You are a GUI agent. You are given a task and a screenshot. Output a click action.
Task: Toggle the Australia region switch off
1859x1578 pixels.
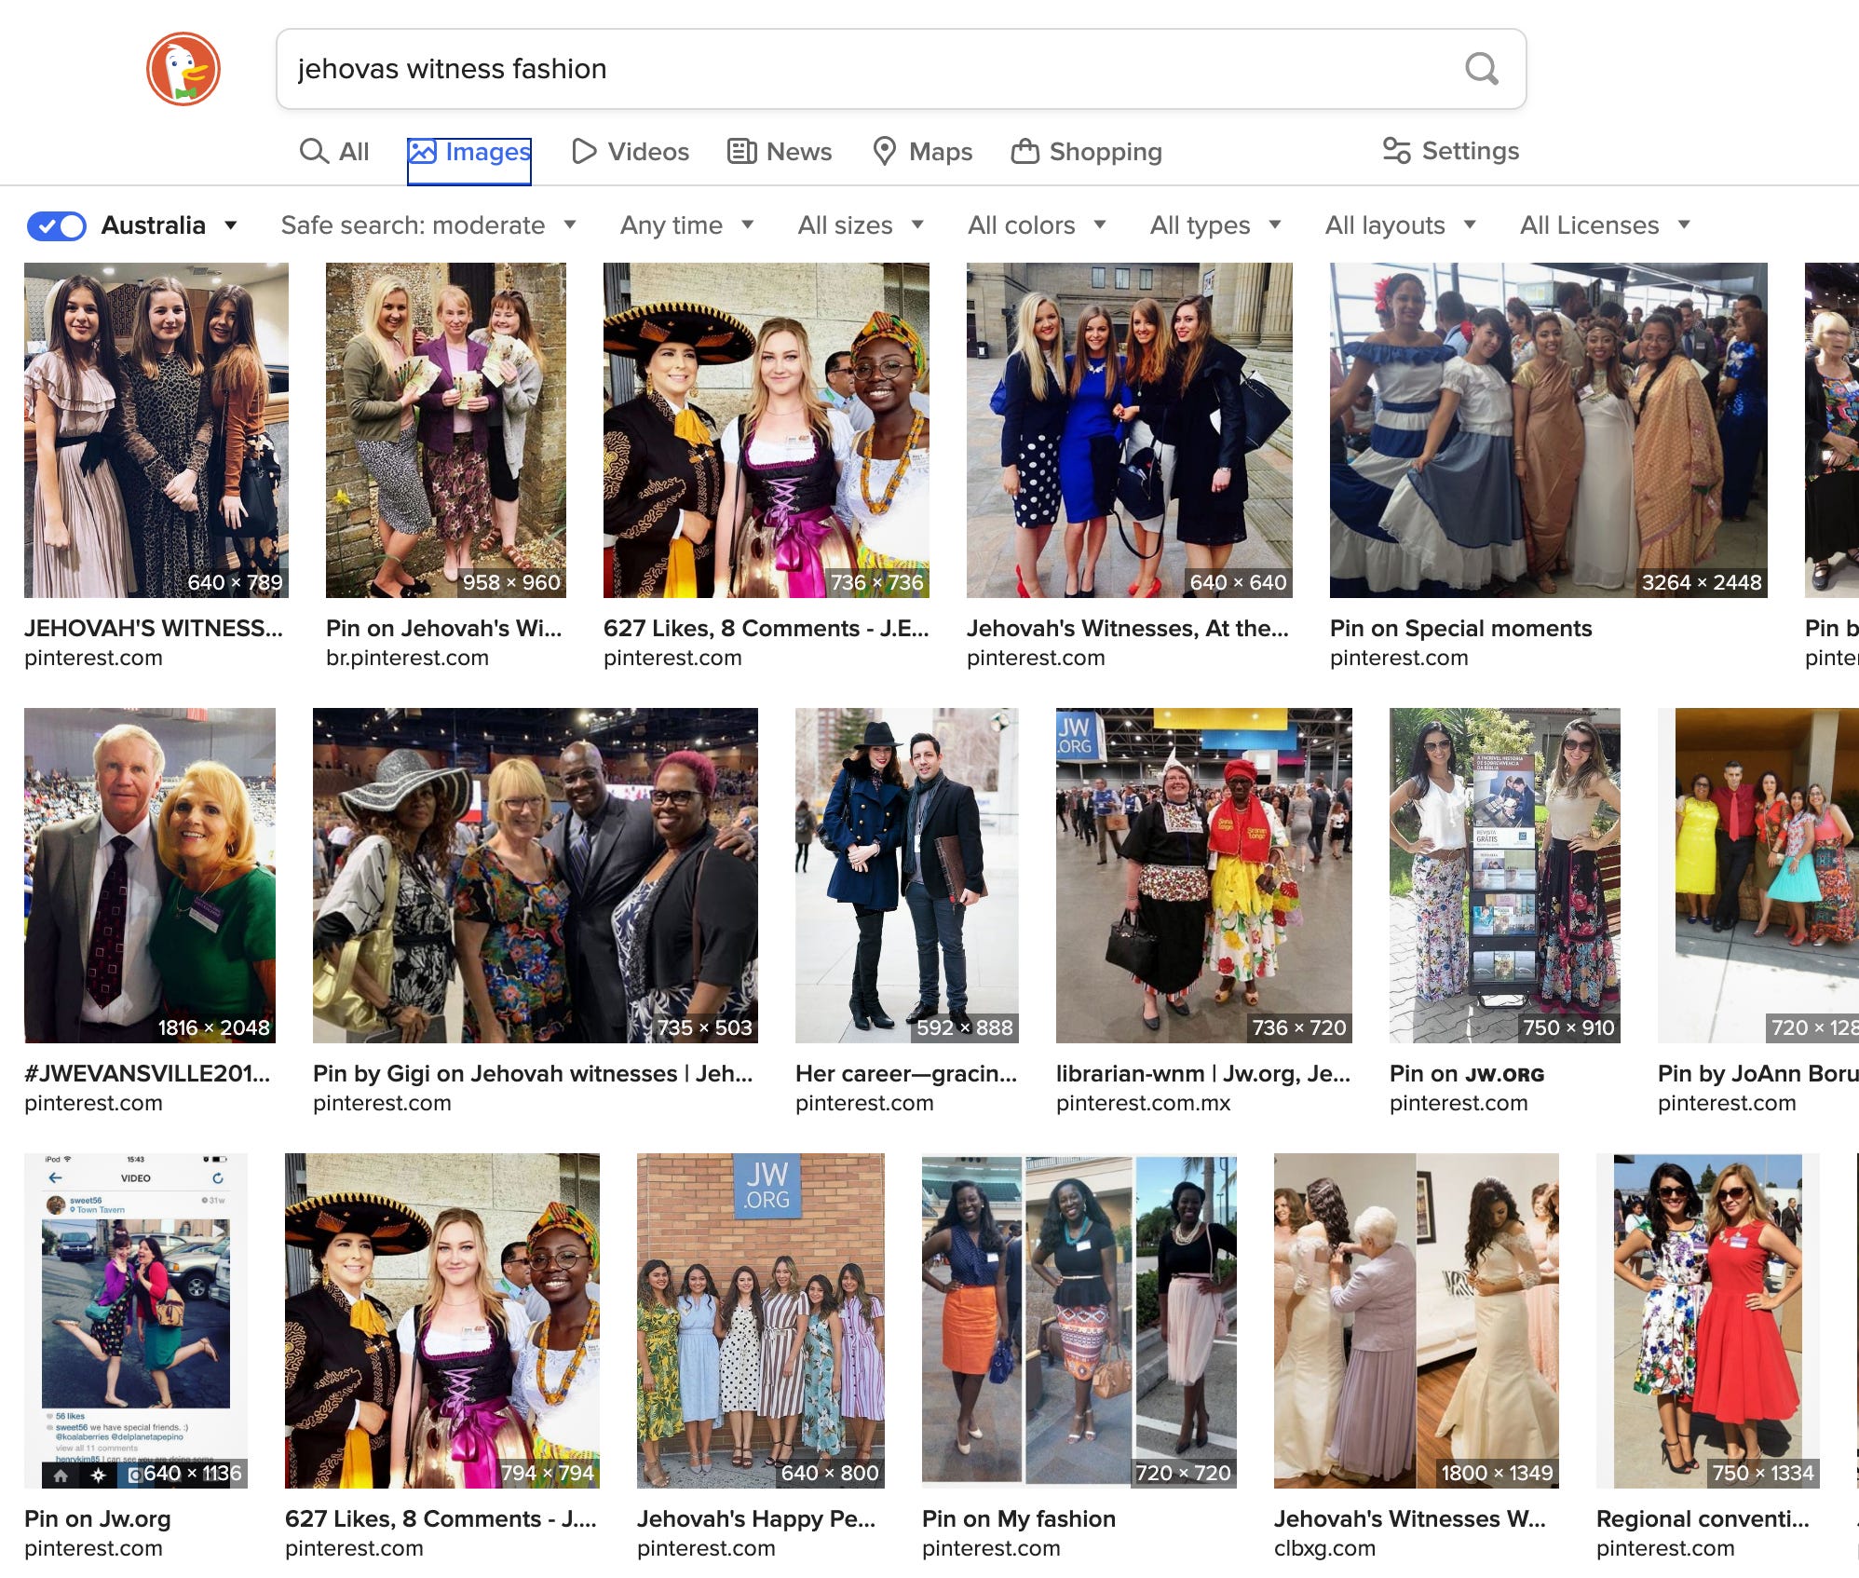(57, 225)
